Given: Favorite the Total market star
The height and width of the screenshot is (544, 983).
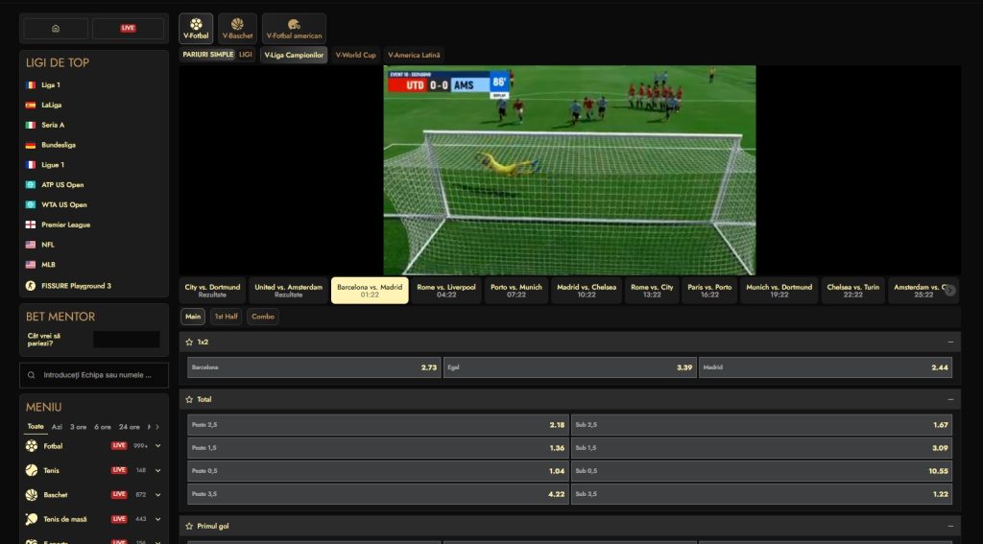Looking at the screenshot, I should pos(189,400).
